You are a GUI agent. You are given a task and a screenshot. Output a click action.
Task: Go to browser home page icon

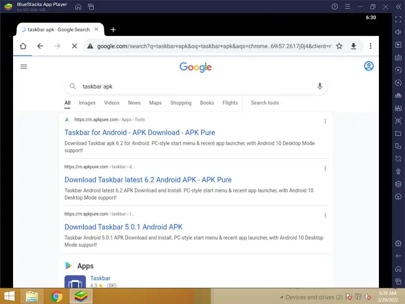[23, 46]
